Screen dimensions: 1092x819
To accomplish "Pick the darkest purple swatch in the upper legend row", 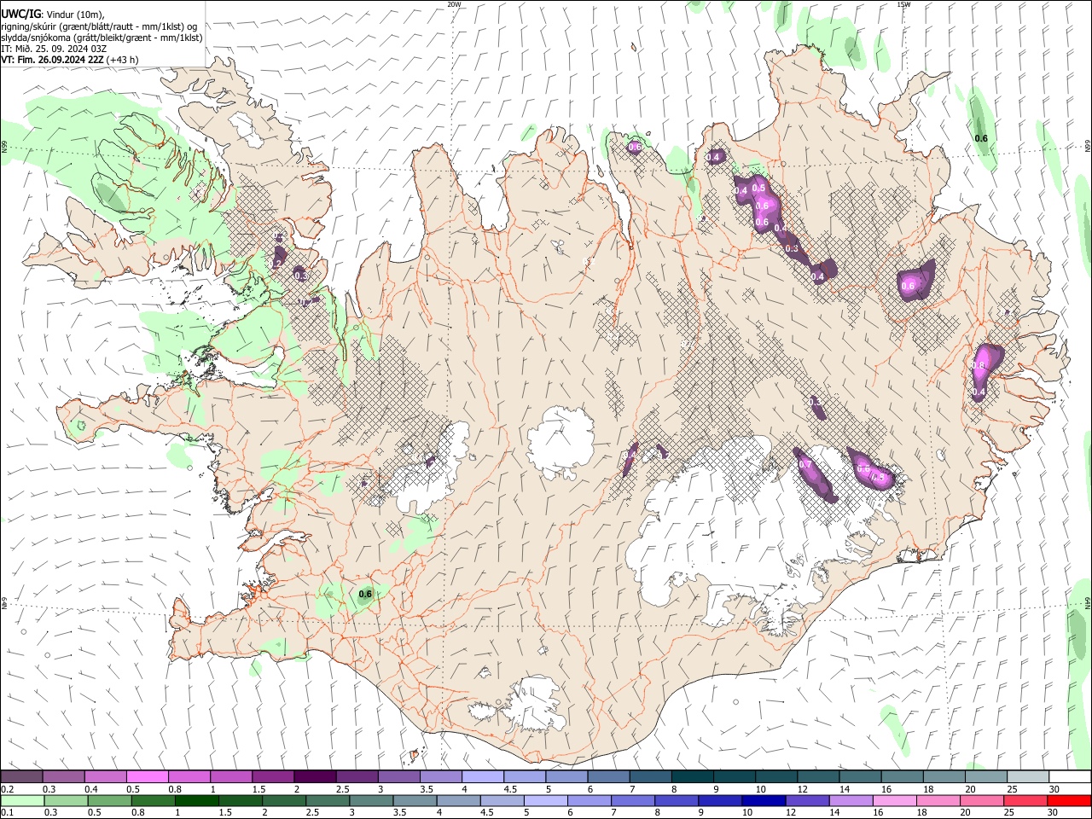I will pos(314,777).
